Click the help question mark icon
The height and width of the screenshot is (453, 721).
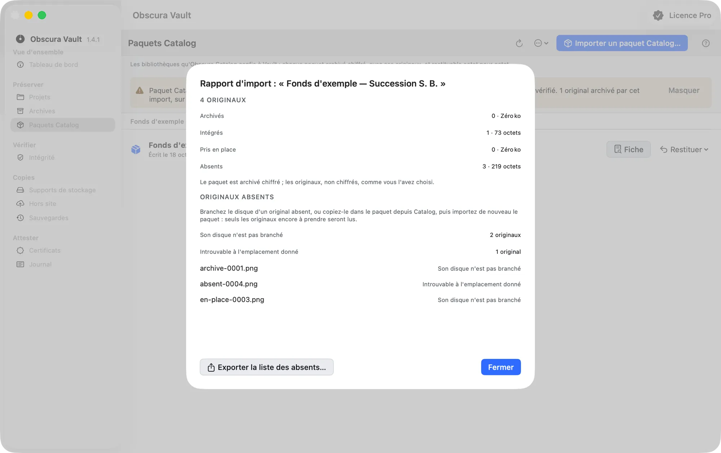click(706, 43)
